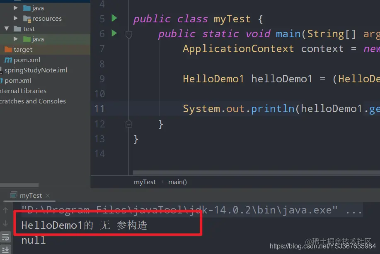380x254 pixels.
Task: Select Scratches and Consoles node
Action: point(33,101)
